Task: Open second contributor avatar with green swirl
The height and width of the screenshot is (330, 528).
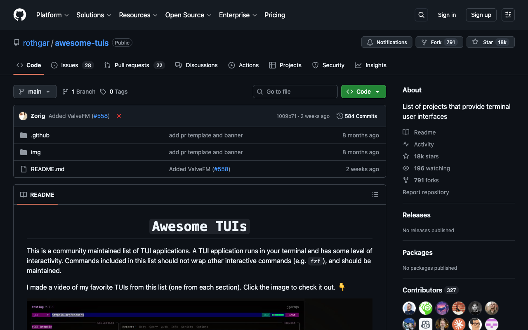Action: tap(426, 308)
